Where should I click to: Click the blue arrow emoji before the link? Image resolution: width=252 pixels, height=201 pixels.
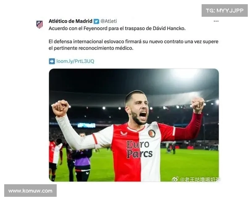point(52,61)
